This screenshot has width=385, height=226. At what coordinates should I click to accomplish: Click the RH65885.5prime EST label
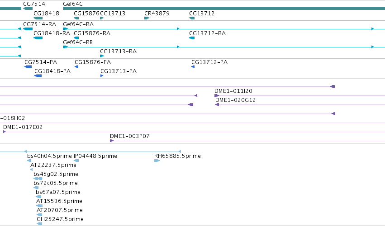point(177,156)
